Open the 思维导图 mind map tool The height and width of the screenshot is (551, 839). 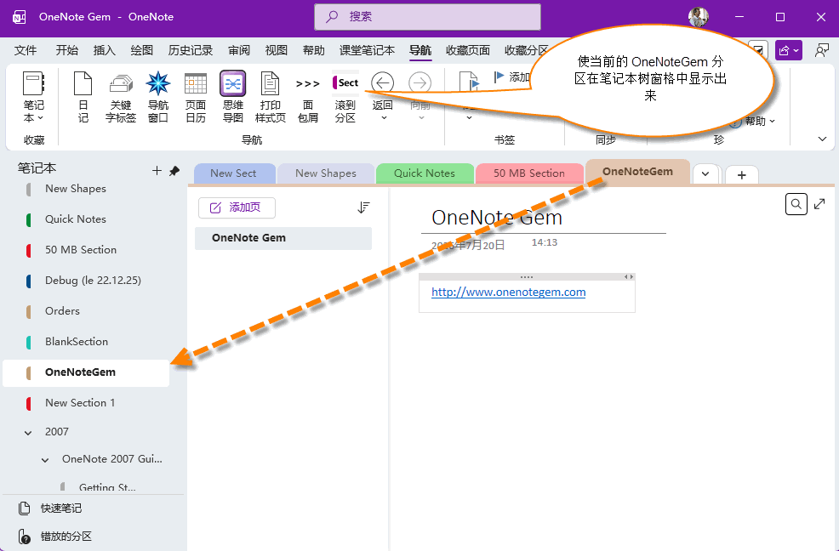(233, 98)
